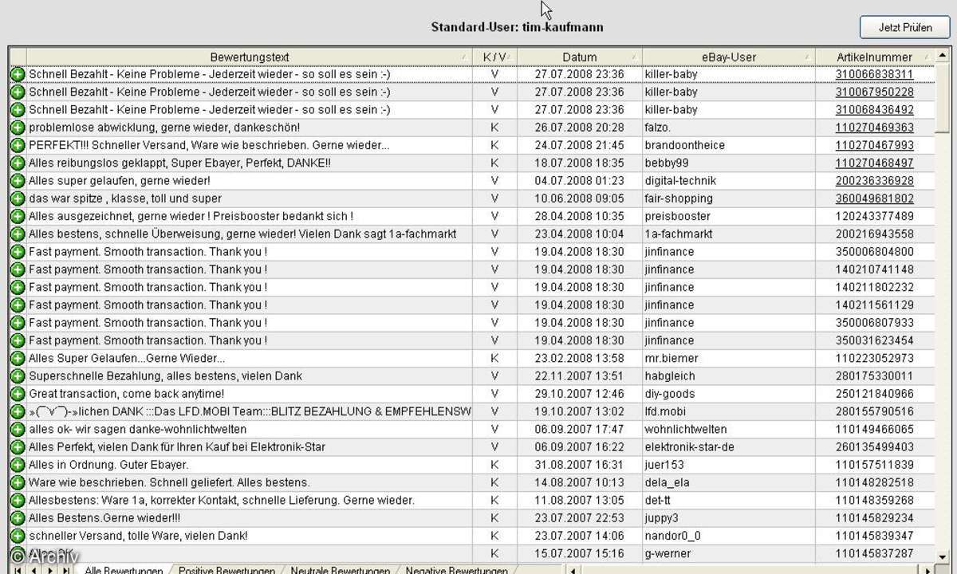Viewport: 957px width, 574px height.
Task: Click green plus icon on the juer153 row
Action: (18, 465)
